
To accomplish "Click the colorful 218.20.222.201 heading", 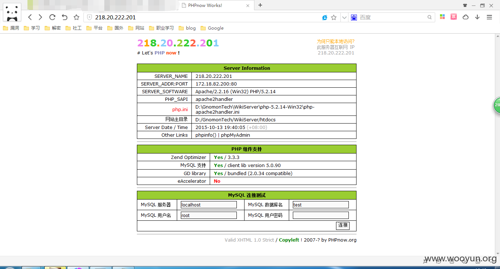I will (178, 43).
